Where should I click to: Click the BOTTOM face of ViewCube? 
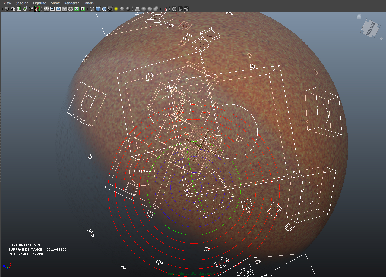pos(371,29)
